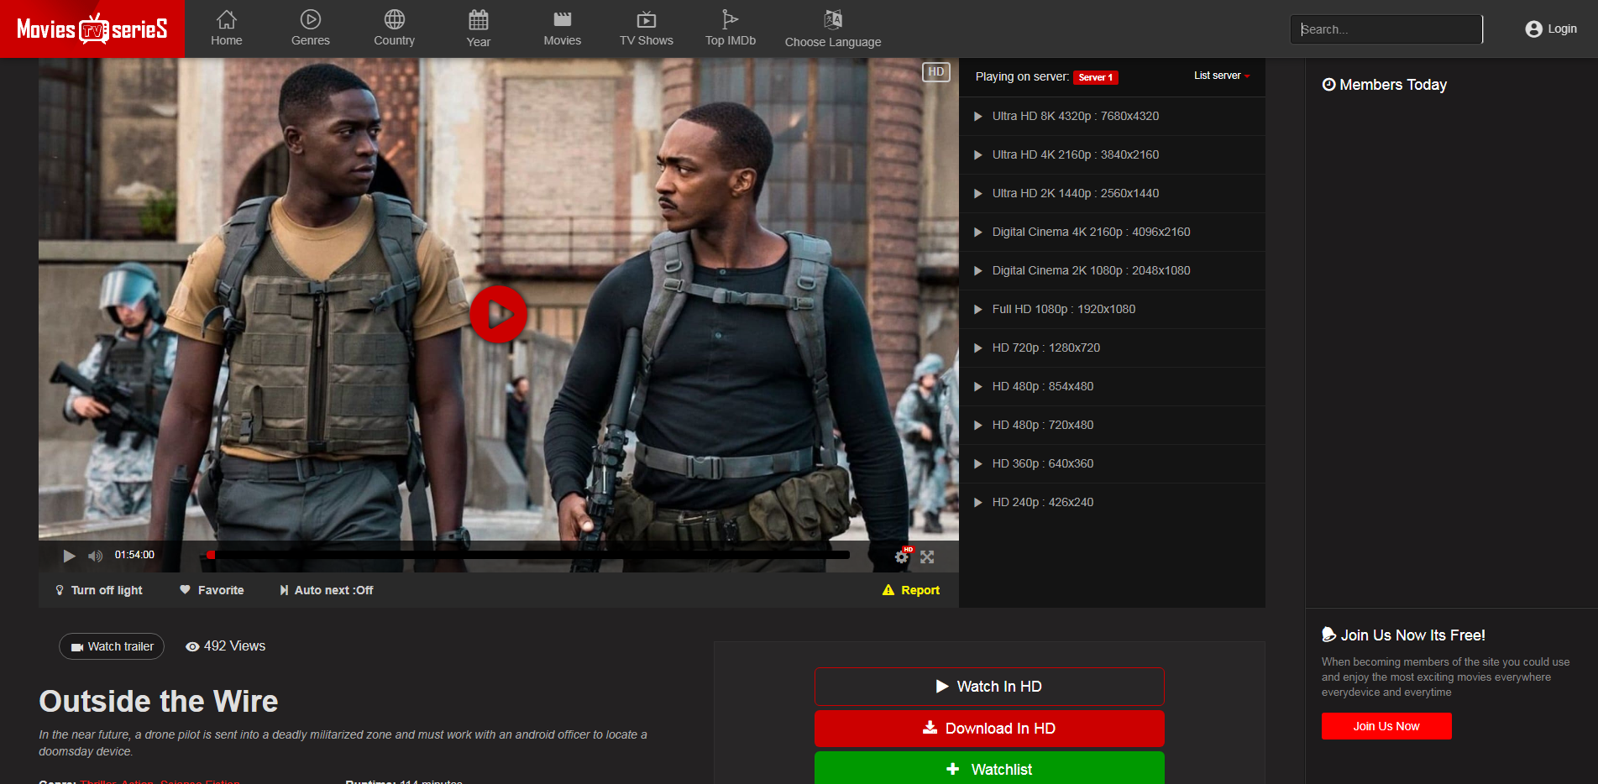Mute the player volume icon
The width and height of the screenshot is (1598, 784).
pos(96,556)
